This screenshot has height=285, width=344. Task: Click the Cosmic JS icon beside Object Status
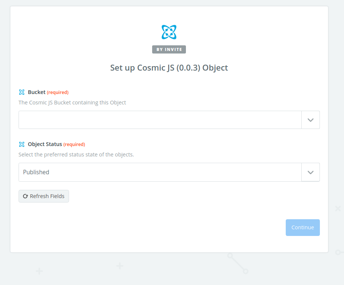pos(22,144)
